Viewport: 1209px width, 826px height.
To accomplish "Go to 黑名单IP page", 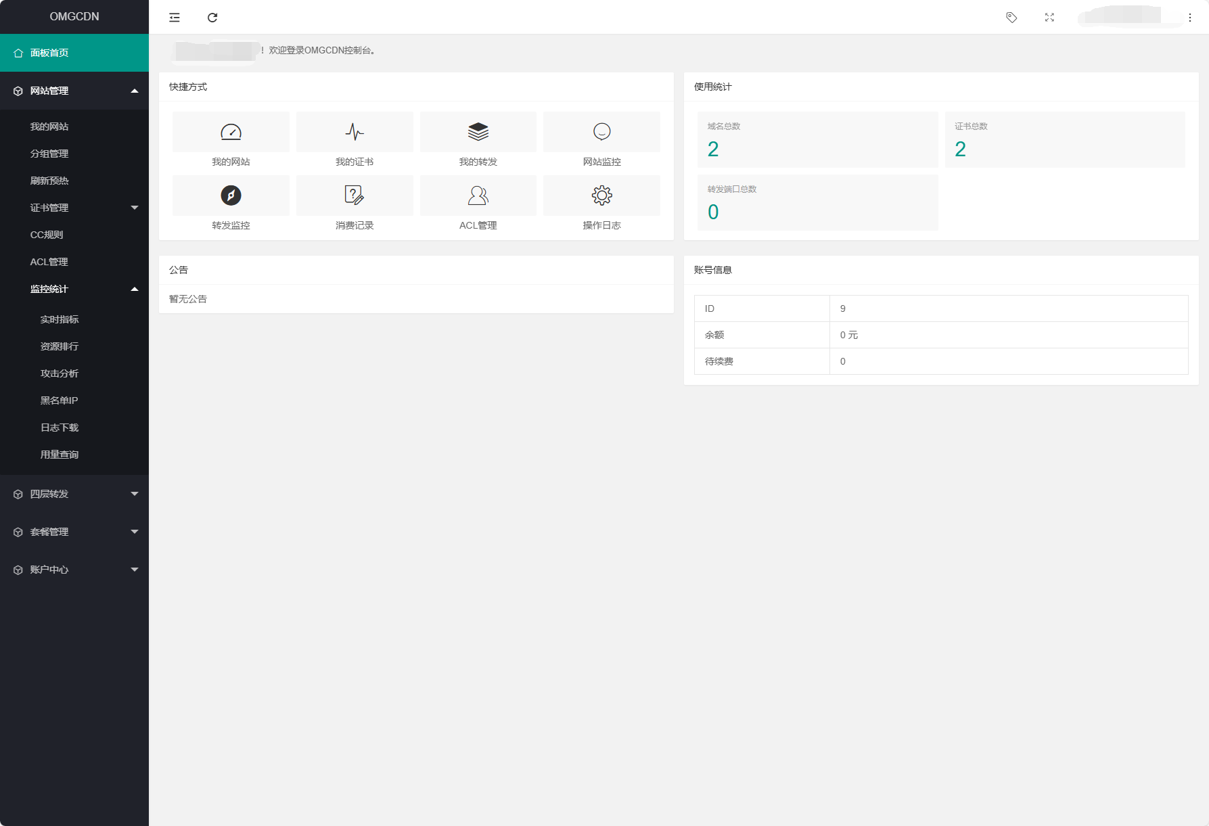I will pos(59,400).
